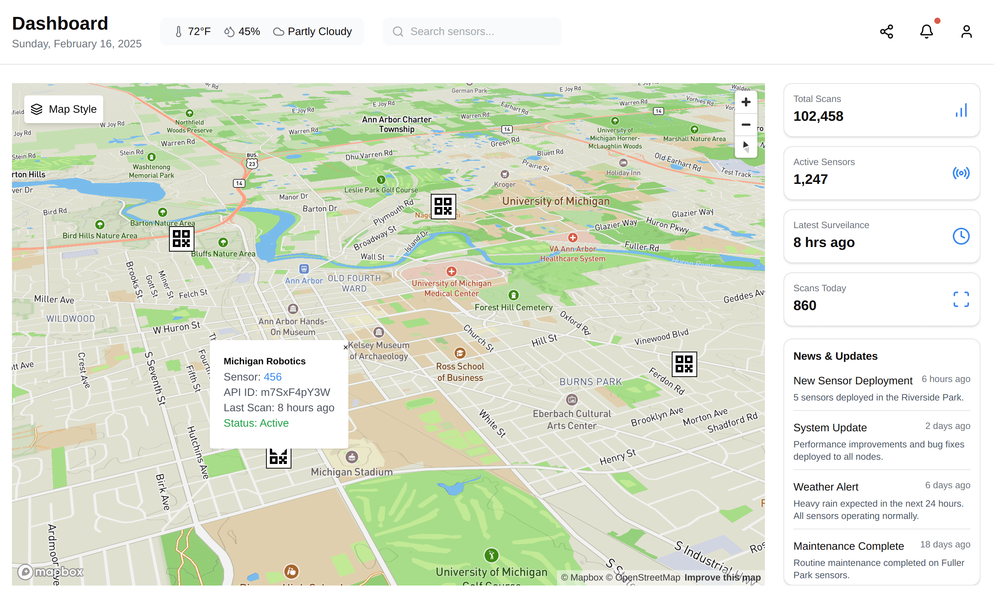Select QR marker near Ferdon Rd
This screenshot has height=604, width=994.
(684, 364)
